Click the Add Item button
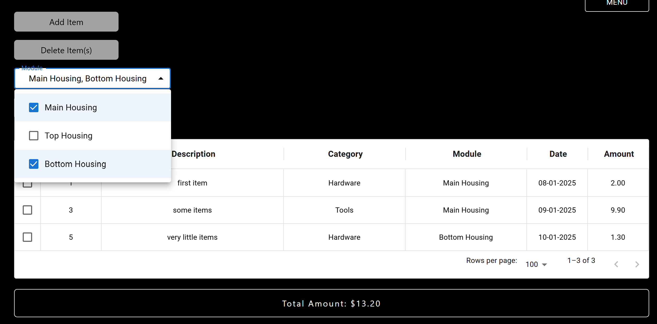The image size is (657, 324). pos(66,22)
